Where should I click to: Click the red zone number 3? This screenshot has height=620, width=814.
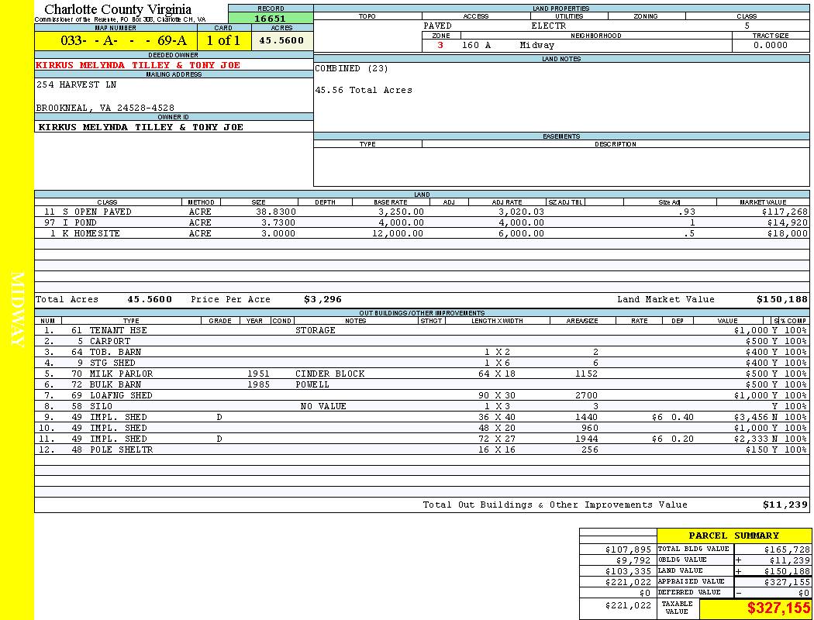440,45
